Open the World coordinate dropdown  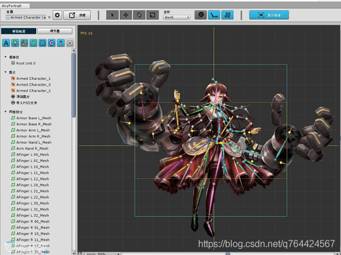(x=177, y=17)
